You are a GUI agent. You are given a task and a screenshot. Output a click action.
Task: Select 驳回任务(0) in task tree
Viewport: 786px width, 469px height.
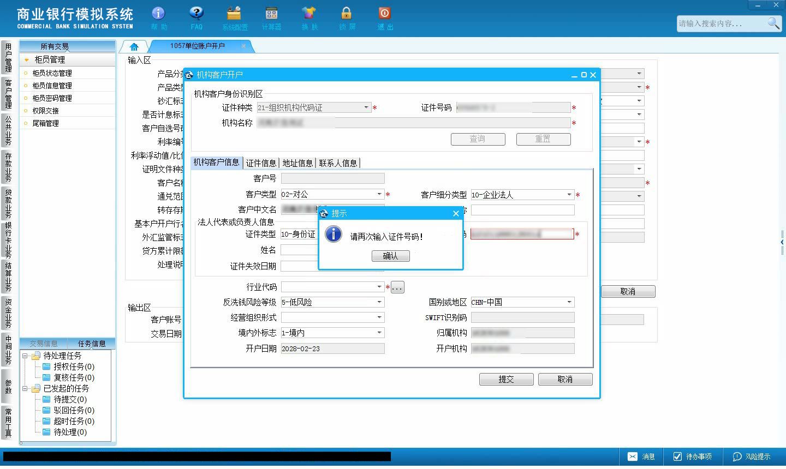pyautogui.click(x=74, y=410)
